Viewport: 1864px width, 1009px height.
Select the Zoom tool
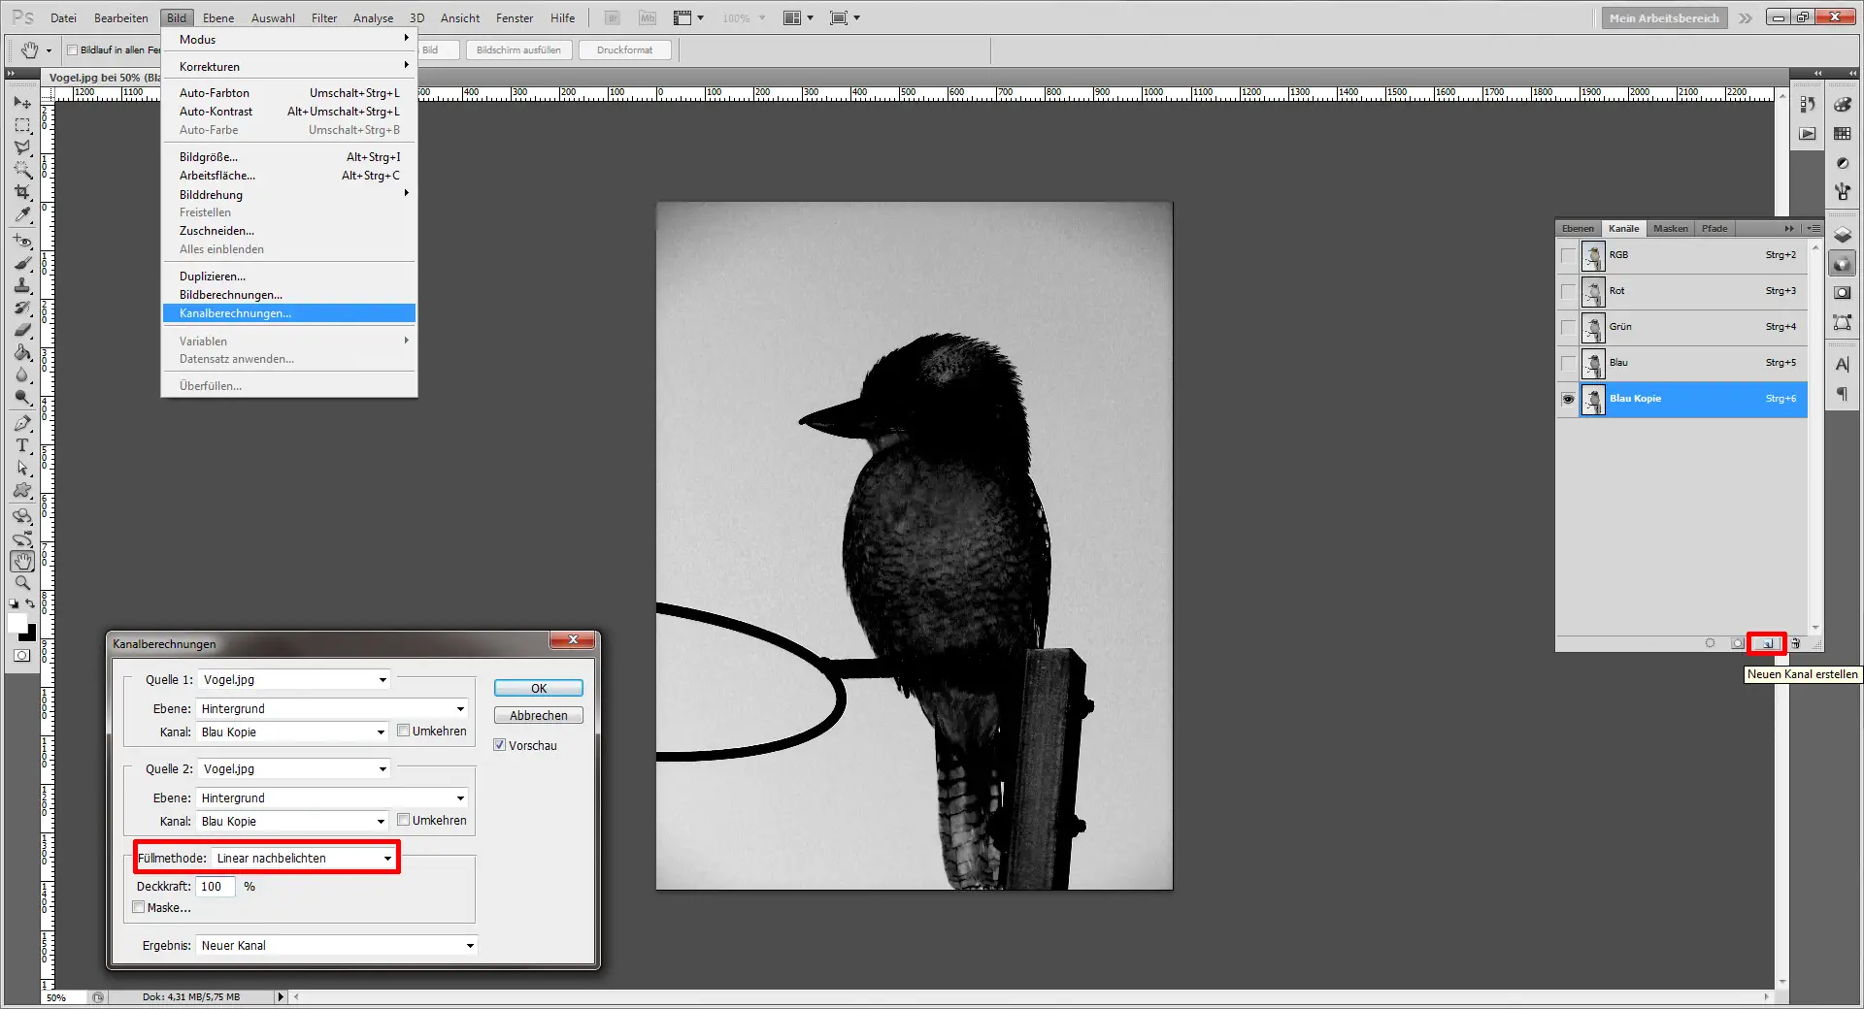(21, 583)
